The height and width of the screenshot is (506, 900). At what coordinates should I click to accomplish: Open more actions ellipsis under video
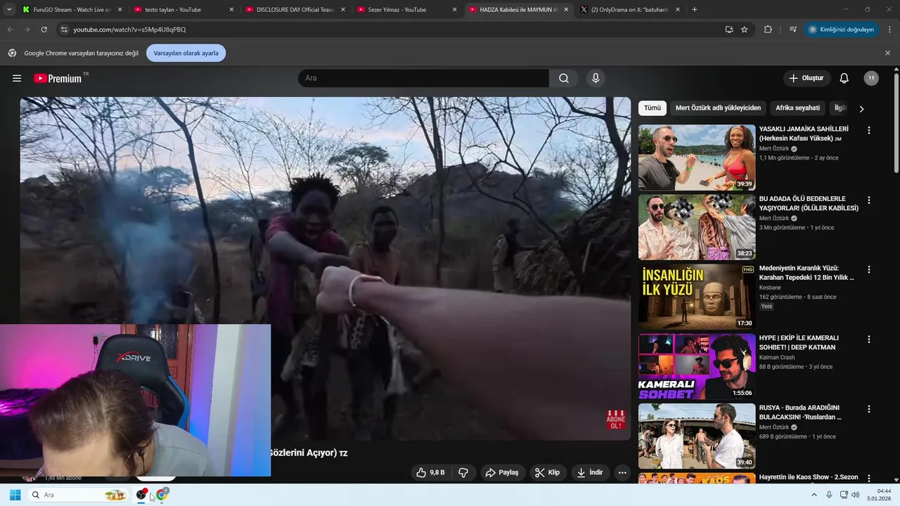(622, 472)
